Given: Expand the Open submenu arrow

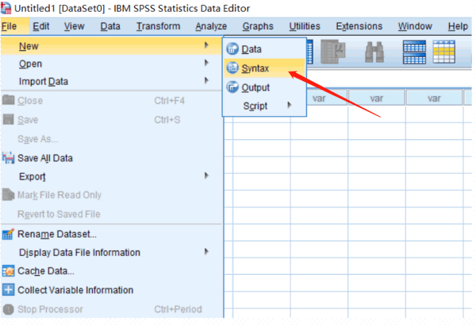Looking at the screenshot, I should click(x=206, y=64).
